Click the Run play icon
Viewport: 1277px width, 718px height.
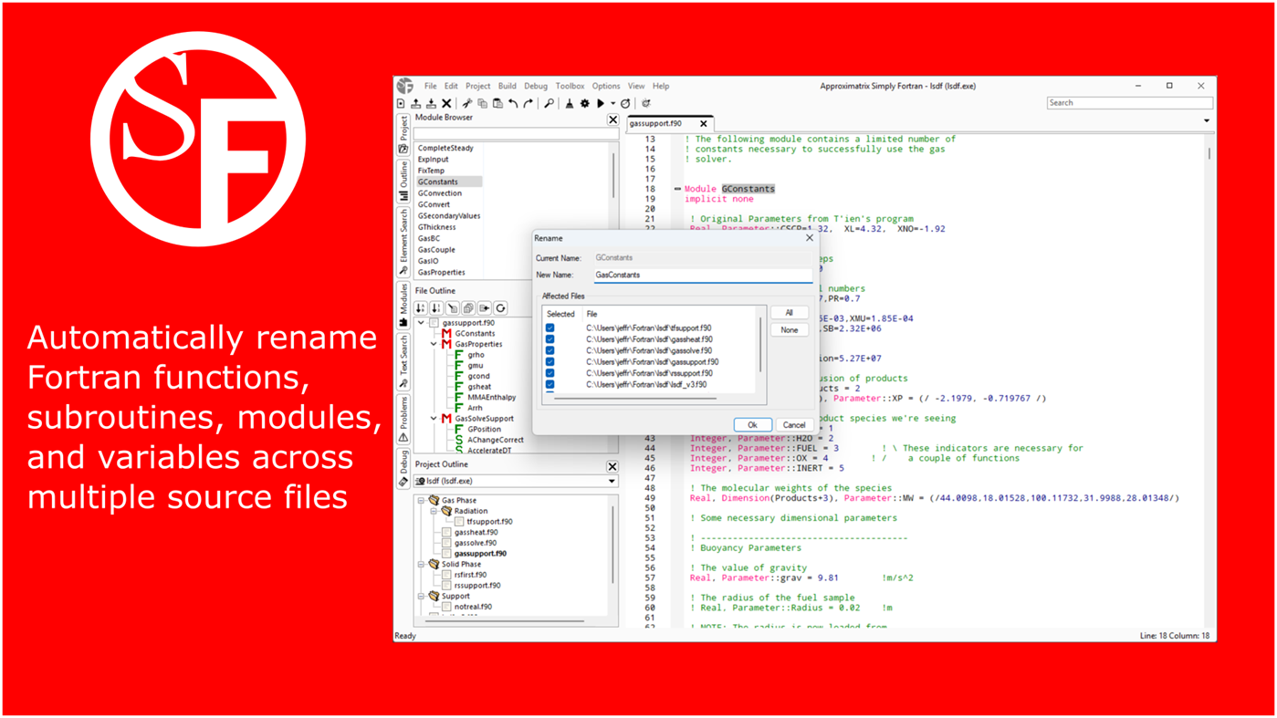click(600, 104)
